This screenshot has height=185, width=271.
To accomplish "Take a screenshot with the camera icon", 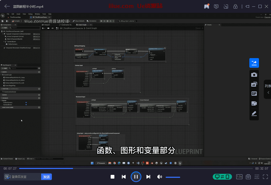I will [x=254, y=75].
